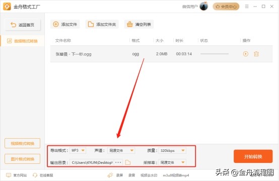Click the 操作 column header

[x=246, y=41]
